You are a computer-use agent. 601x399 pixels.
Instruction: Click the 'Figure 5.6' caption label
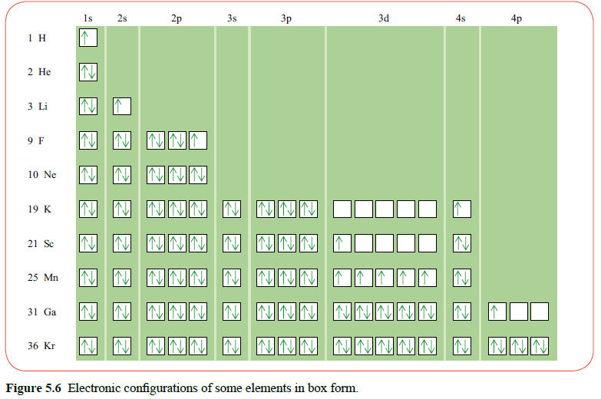point(34,388)
